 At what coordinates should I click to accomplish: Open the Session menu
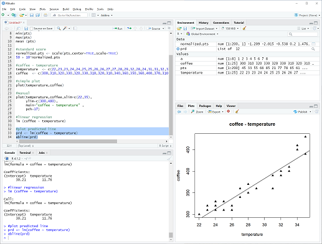point(54,9)
